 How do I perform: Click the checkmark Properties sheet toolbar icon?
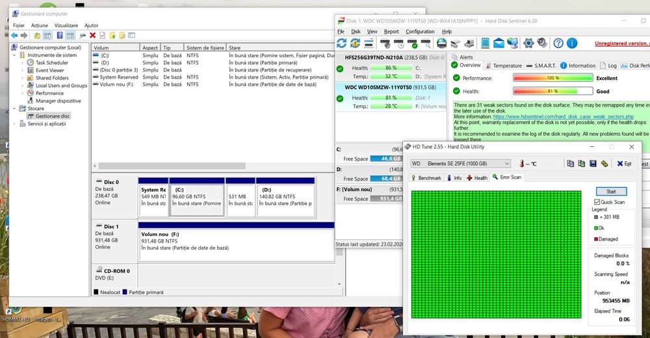coord(103,36)
